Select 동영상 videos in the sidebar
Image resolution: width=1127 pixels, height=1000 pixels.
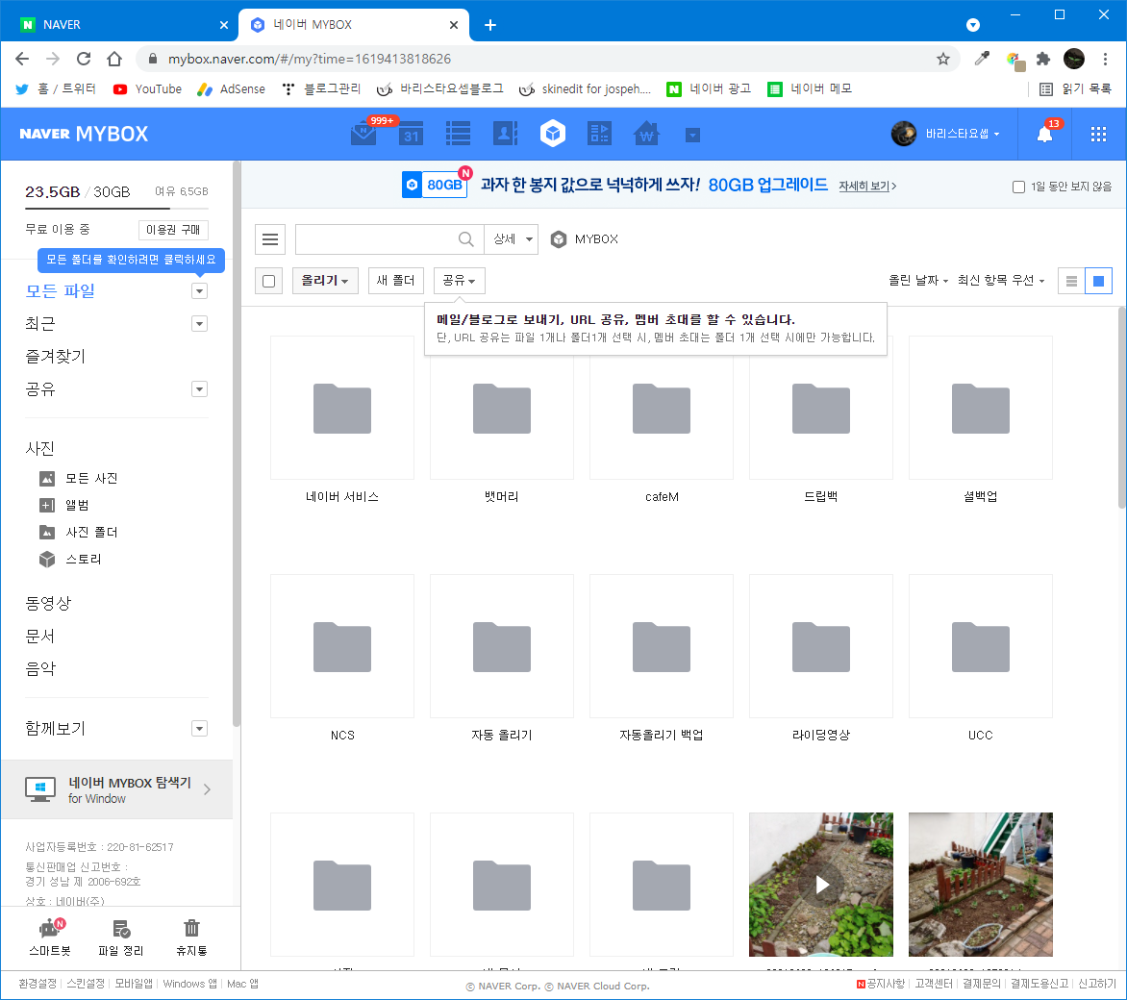48,604
